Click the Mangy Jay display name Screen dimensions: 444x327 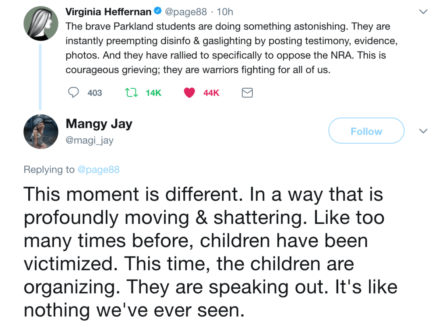coord(99,124)
